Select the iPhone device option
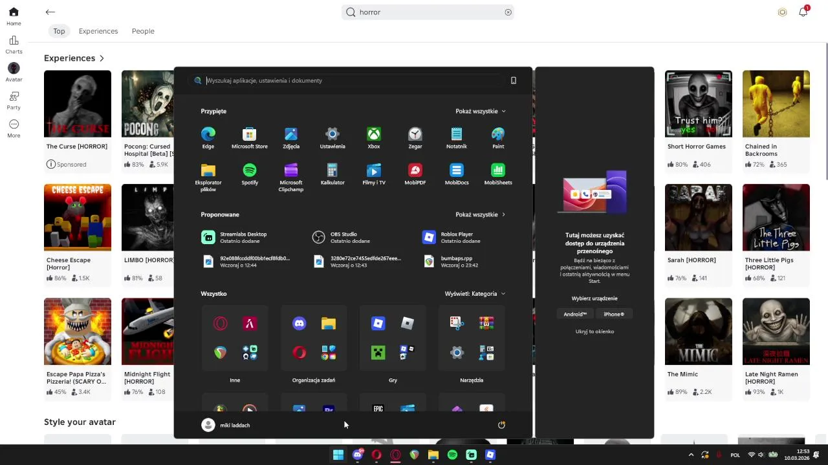828x465 pixels. pyautogui.click(x=614, y=314)
